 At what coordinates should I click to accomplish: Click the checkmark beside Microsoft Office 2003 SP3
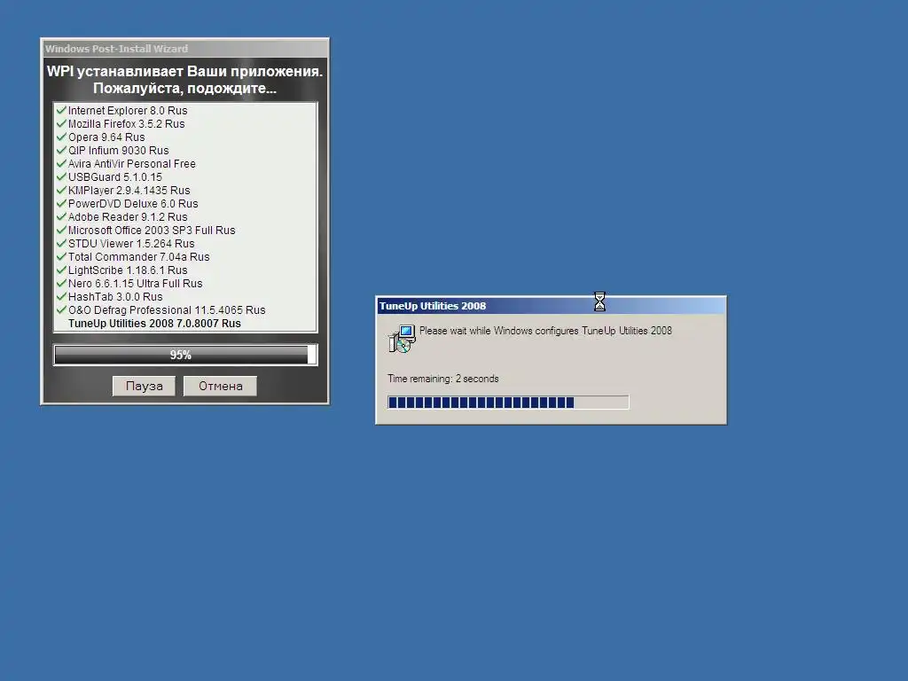coord(61,230)
